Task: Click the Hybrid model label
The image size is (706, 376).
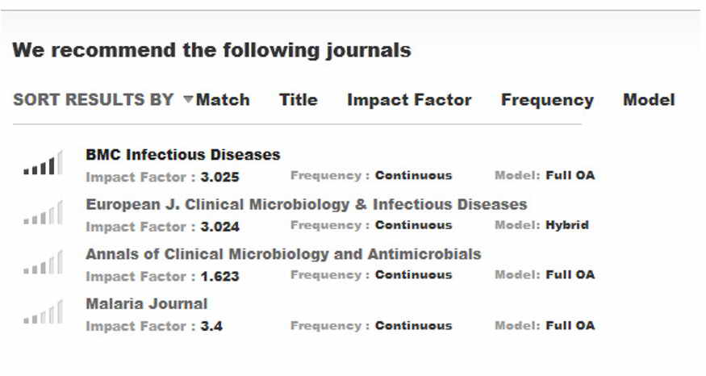Action: click(x=567, y=224)
